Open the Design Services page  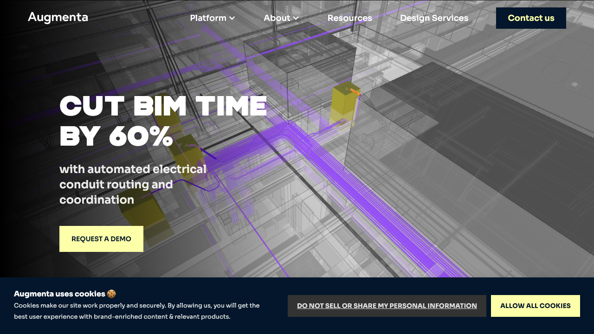[x=434, y=18]
